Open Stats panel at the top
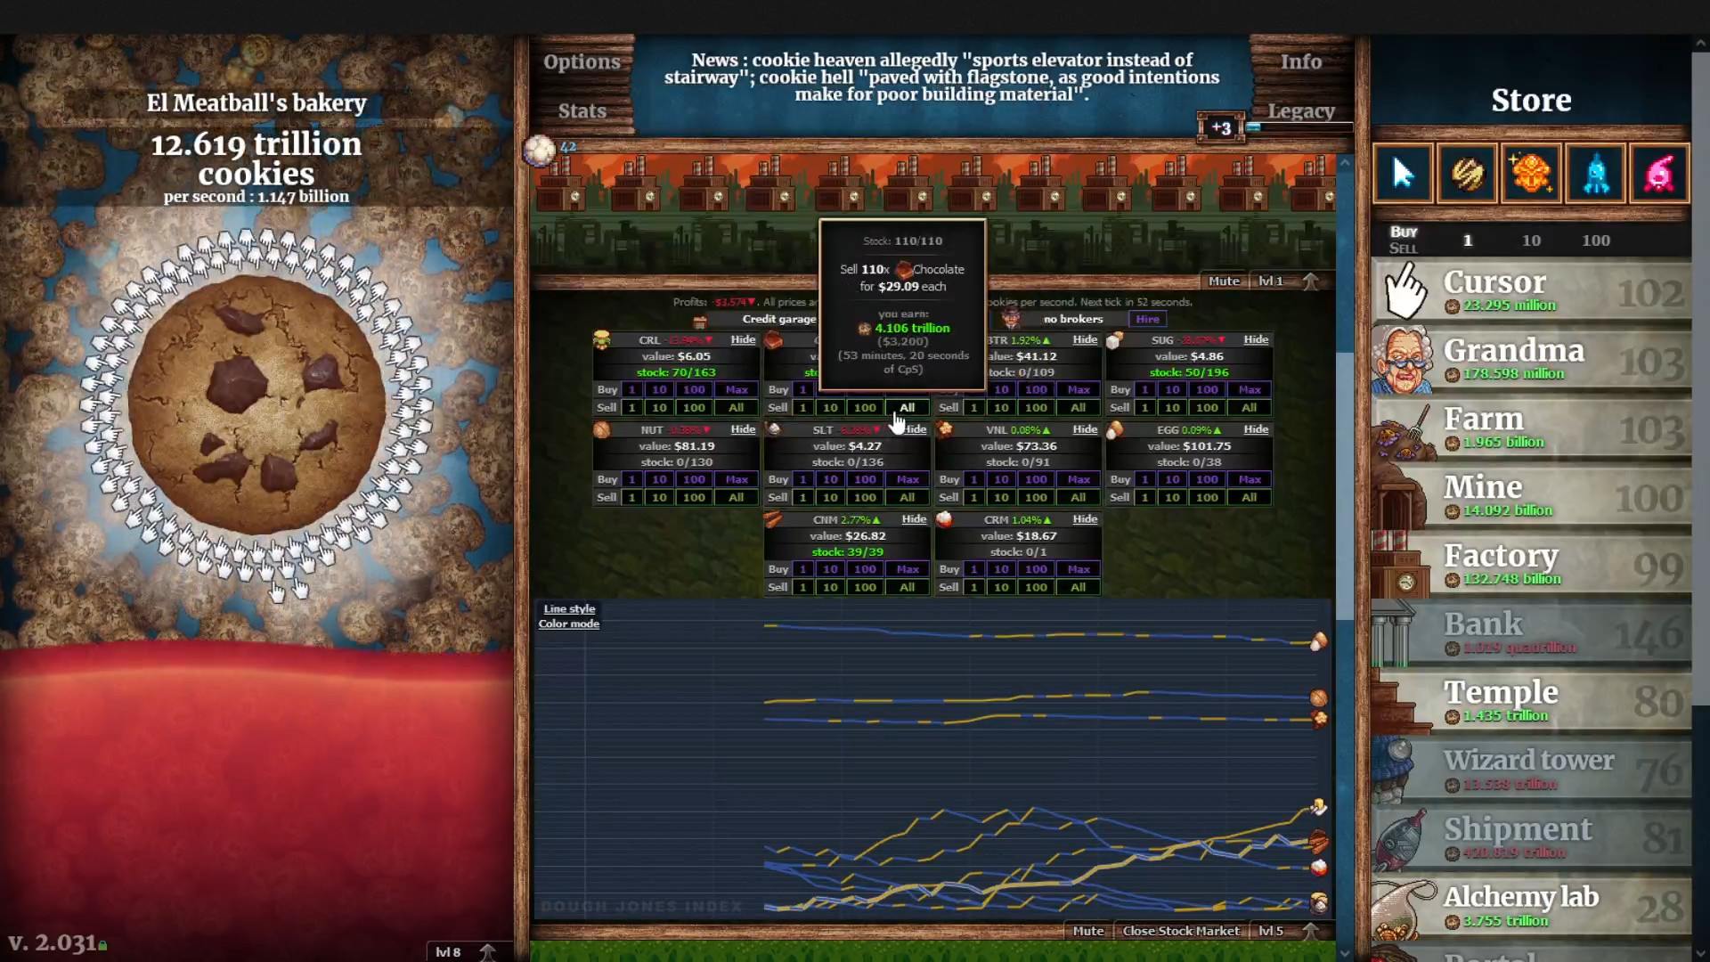The height and width of the screenshot is (962, 1710). tap(582, 110)
